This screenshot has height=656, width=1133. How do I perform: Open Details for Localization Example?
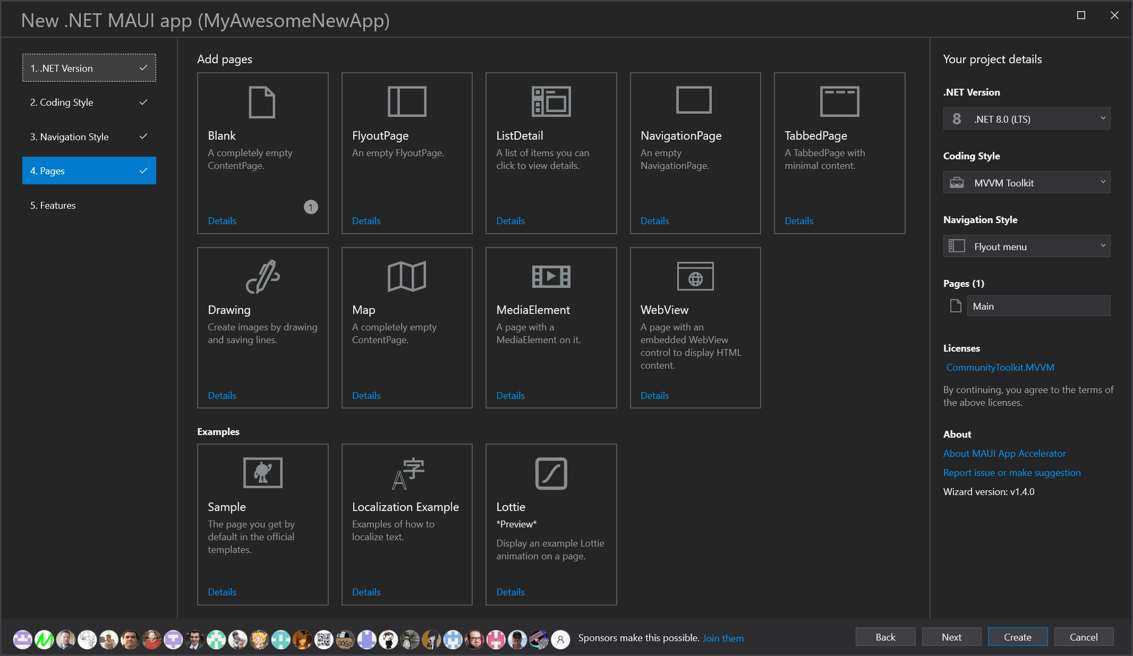pyautogui.click(x=366, y=592)
